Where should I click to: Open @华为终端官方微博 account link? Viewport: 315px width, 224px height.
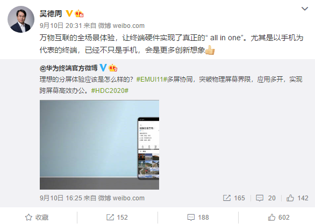[x=68, y=68]
